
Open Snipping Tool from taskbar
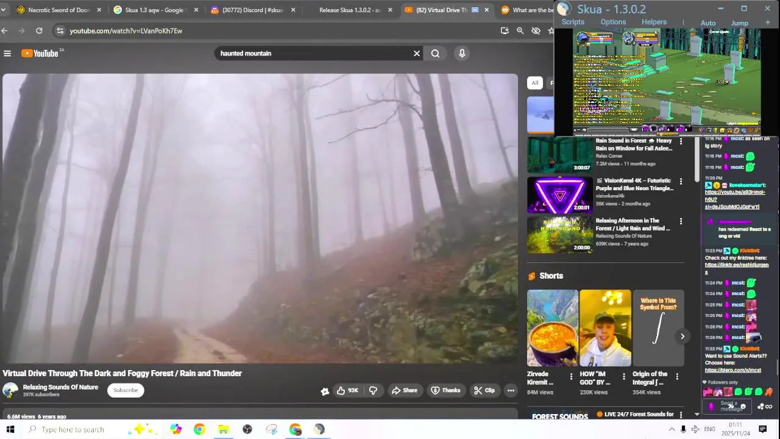pyautogui.click(x=271, y=429)
